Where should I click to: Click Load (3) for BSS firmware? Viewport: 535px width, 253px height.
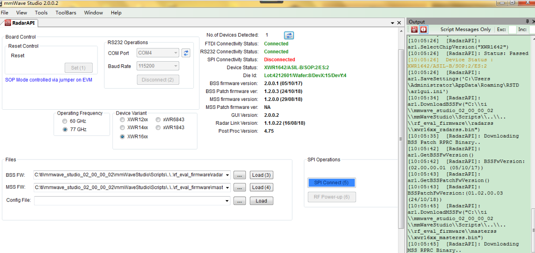click(261, 175)
